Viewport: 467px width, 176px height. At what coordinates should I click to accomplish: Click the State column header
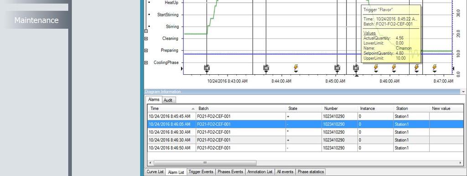tap(303, 109)
